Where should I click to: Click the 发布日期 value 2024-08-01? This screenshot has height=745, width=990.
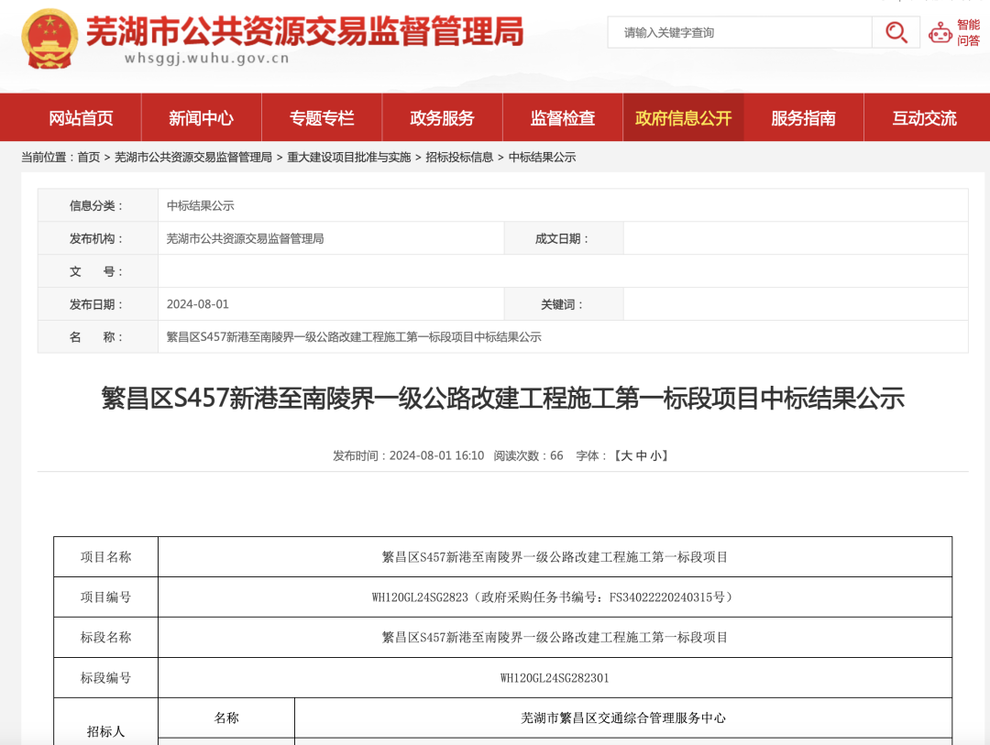tap(198, 304)
